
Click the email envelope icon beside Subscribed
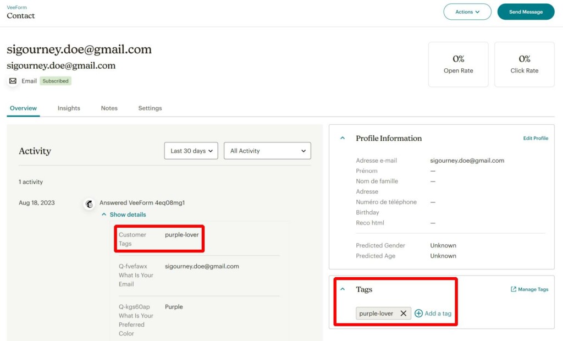(13, 81)
